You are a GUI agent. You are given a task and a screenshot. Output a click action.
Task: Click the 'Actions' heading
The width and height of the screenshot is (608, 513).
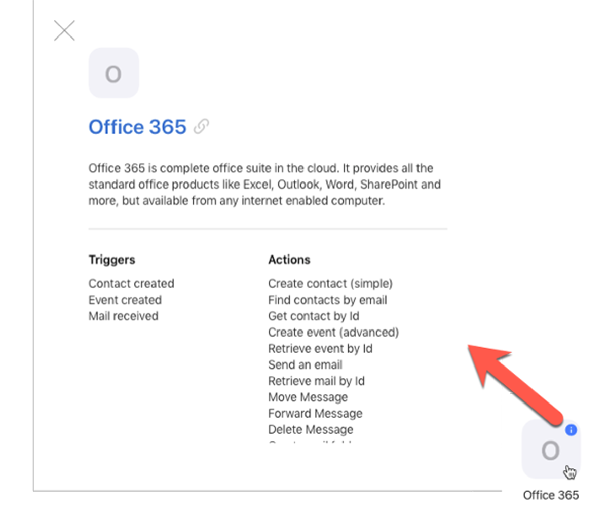pyautogui.click(x=289, y=260)
